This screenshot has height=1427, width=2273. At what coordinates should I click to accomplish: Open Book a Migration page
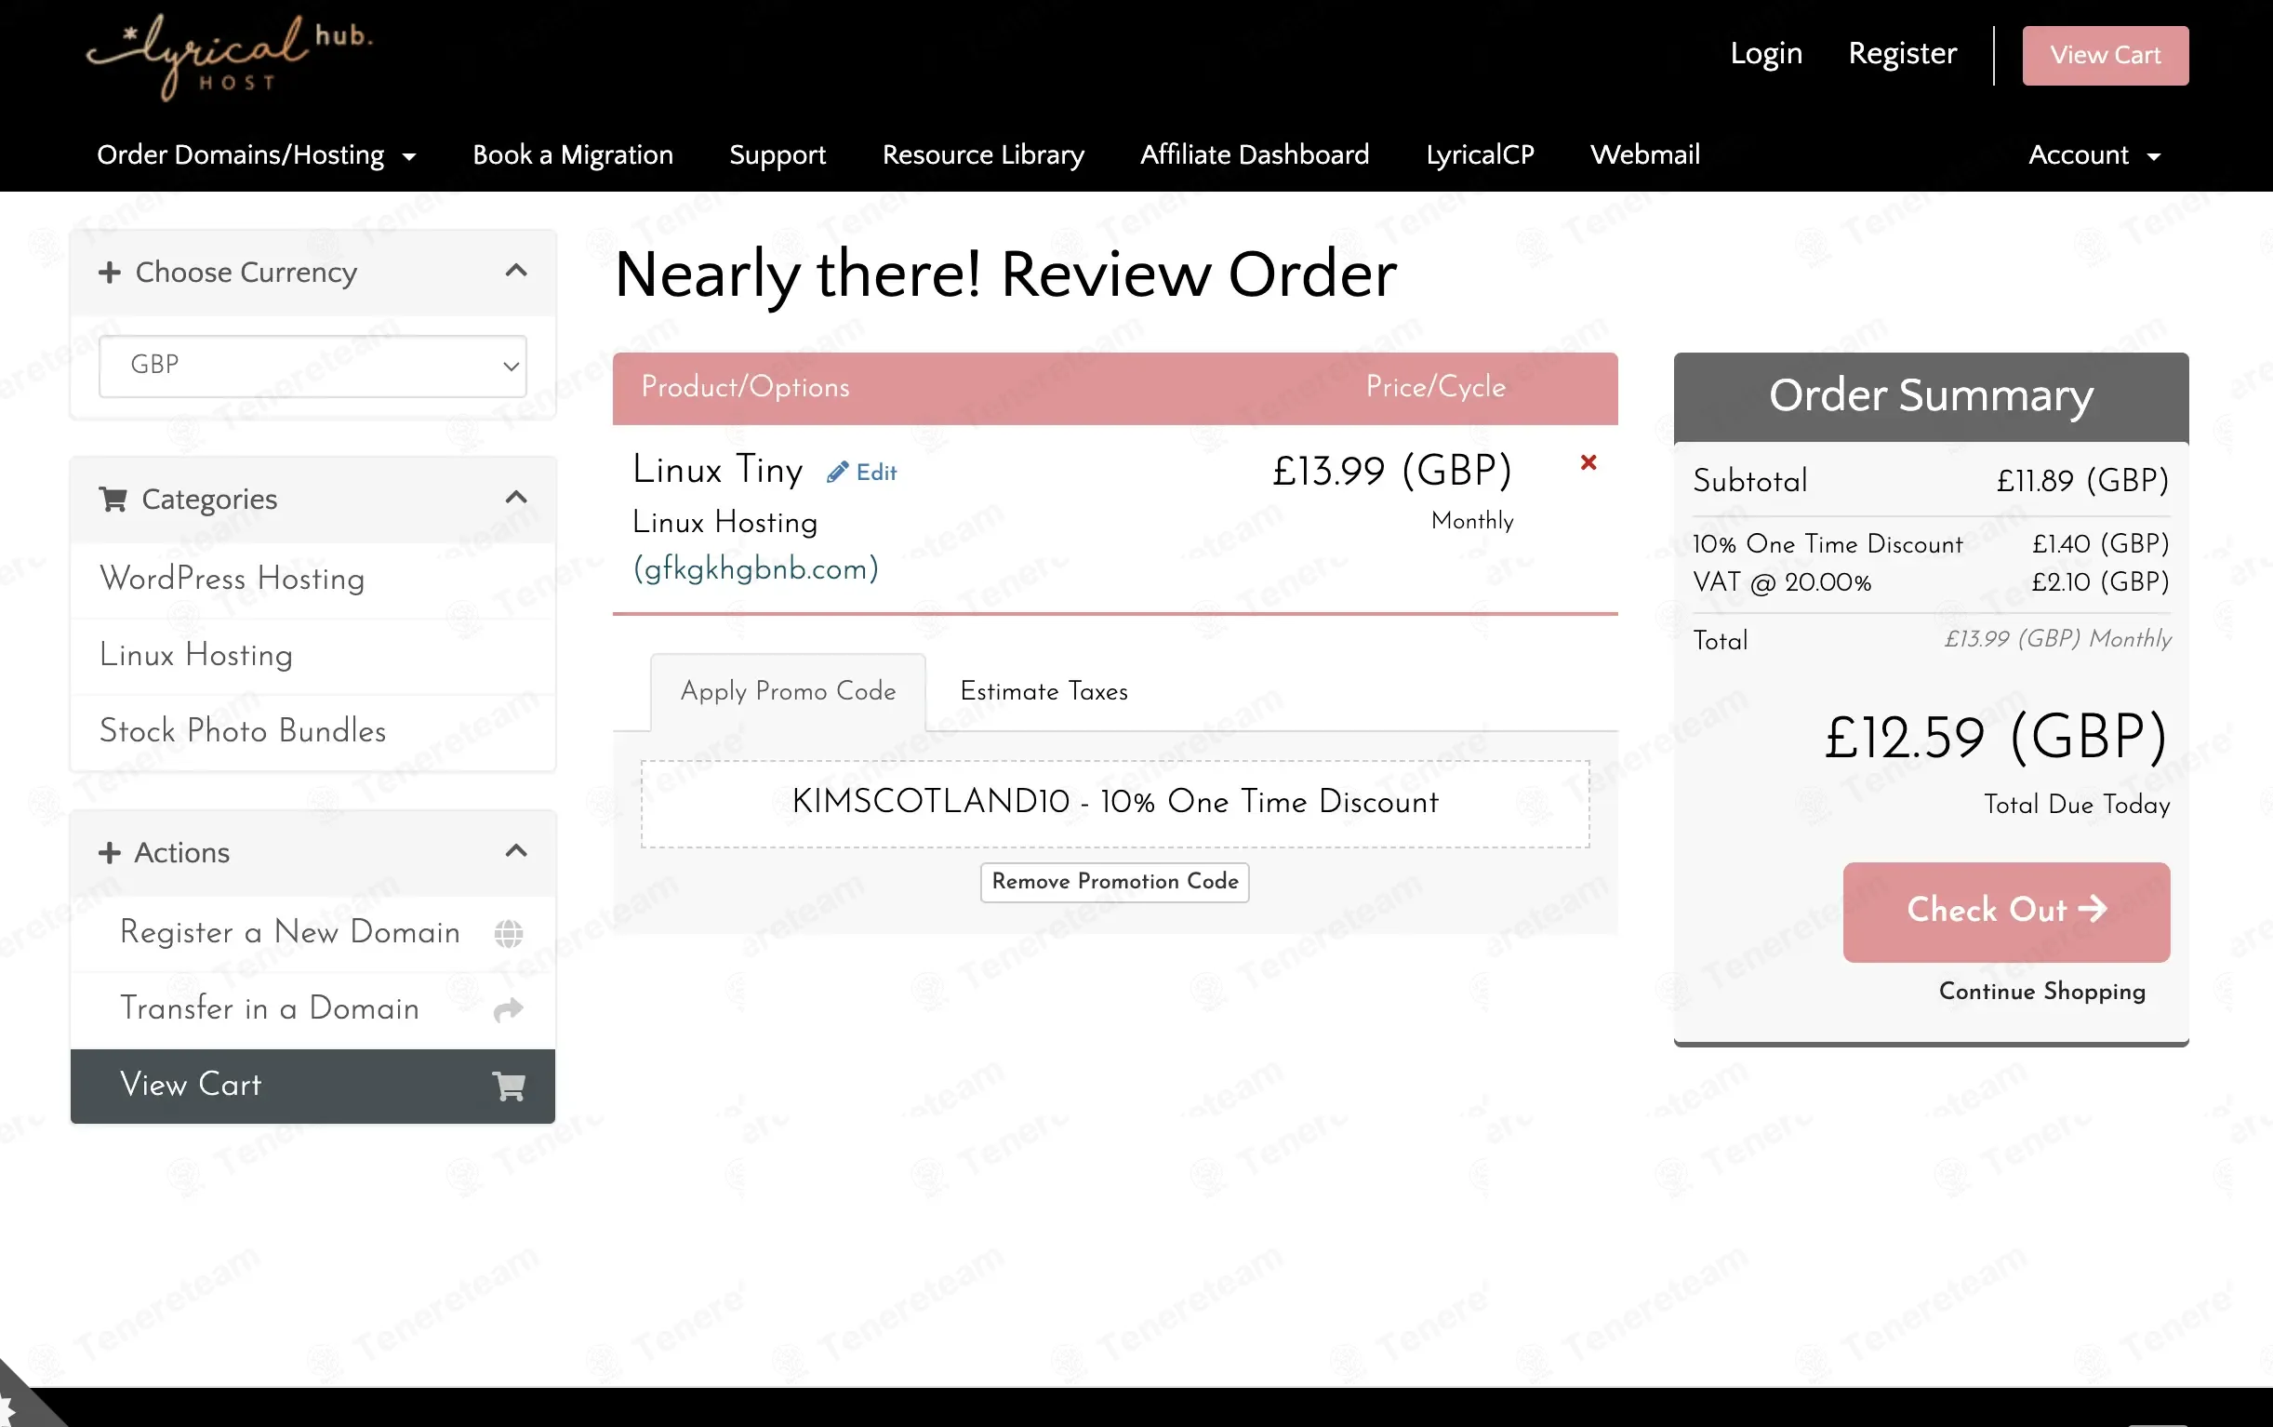[x=573, y=154]
